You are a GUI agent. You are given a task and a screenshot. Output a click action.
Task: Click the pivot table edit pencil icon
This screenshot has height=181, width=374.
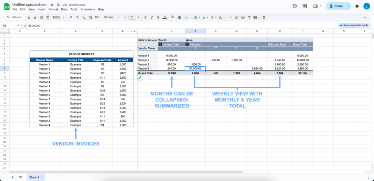[140, 78]
